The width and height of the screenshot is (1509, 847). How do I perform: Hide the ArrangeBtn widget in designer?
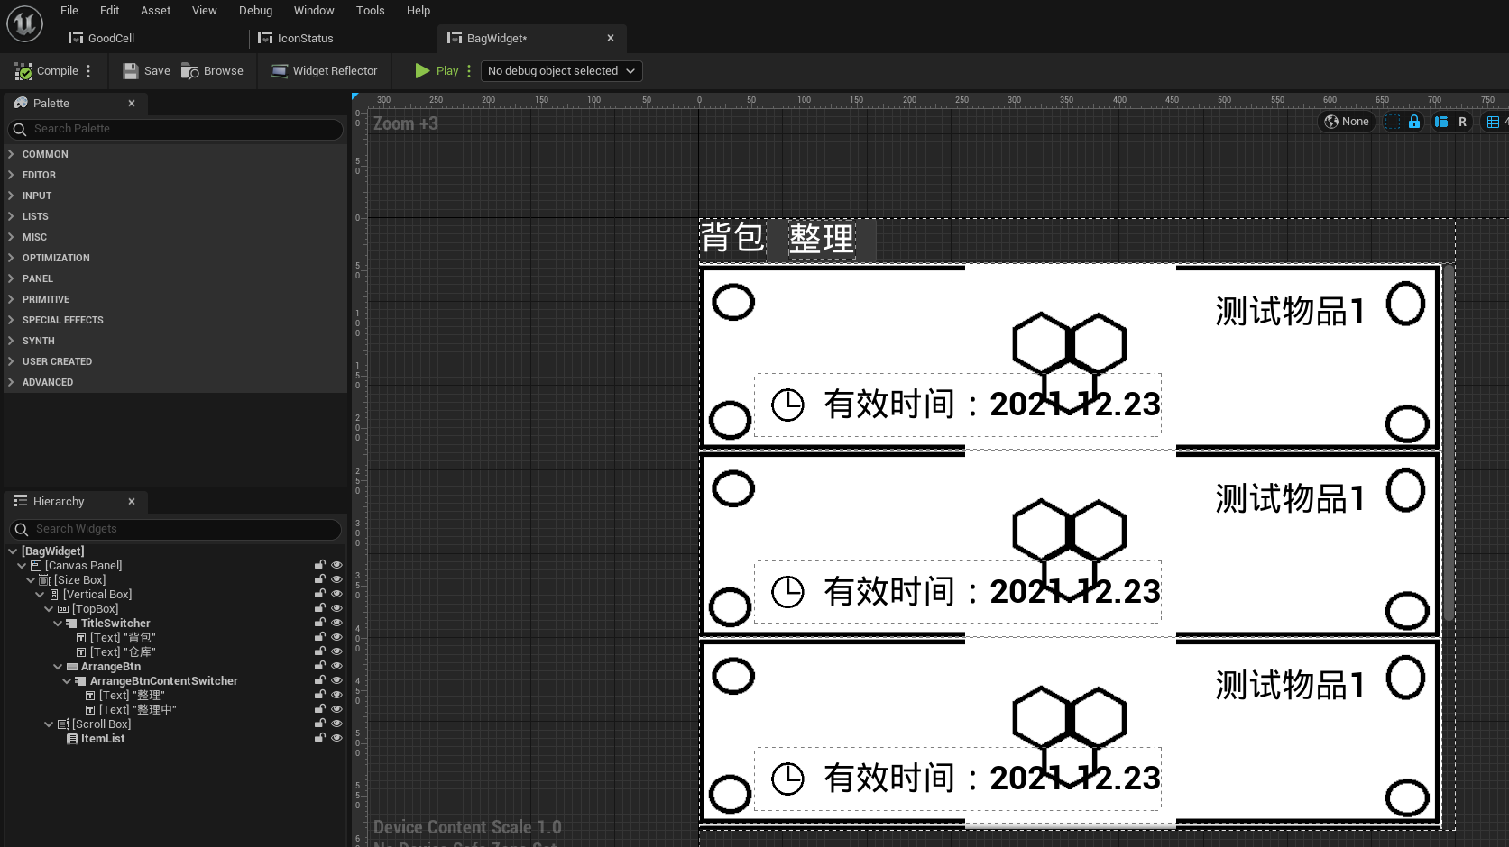(336, 667)
